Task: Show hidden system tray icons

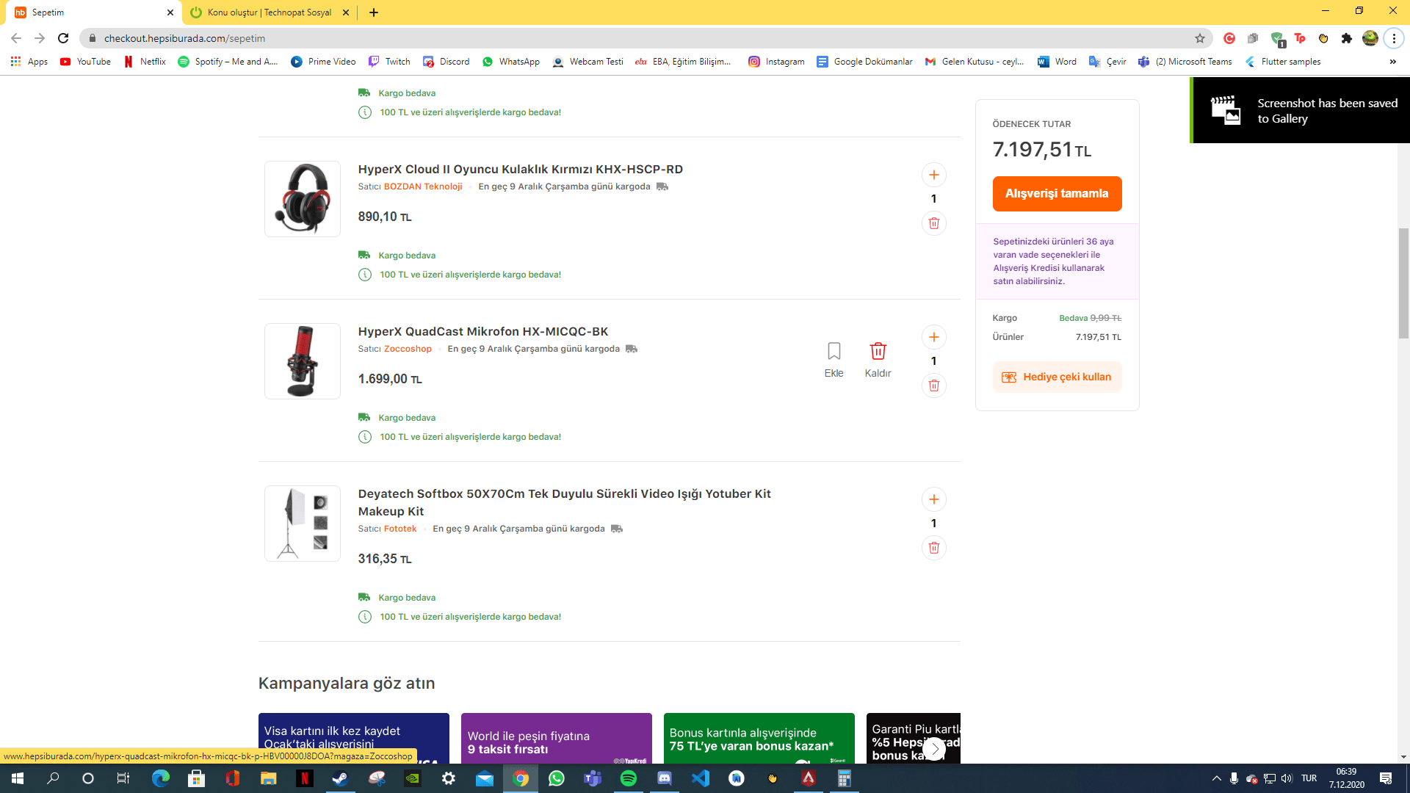Action: 1216,778
